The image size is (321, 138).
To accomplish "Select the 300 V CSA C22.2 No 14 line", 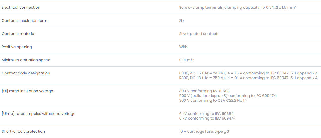I will (x=213, y=100).
